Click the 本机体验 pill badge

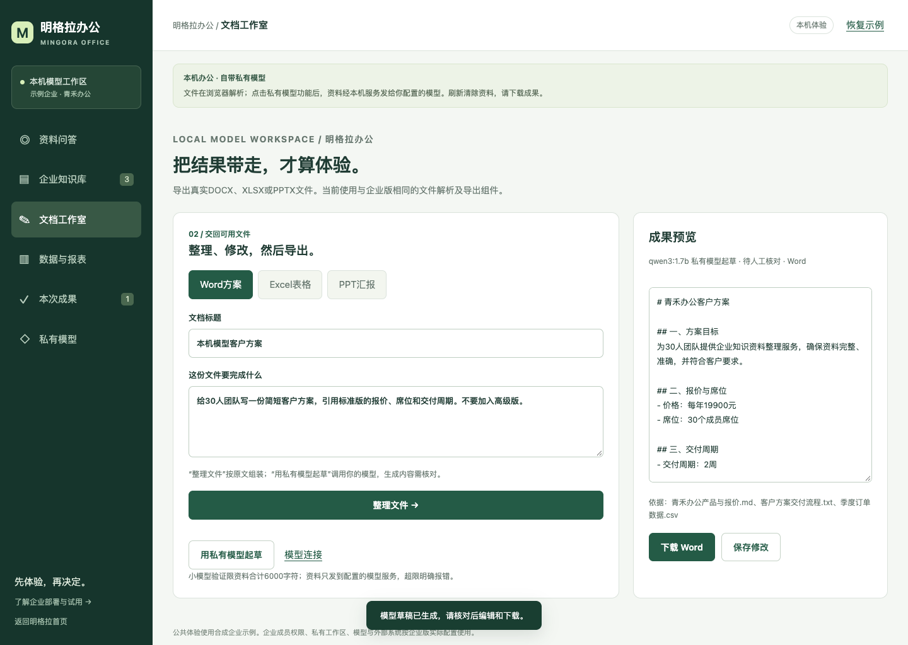[812, 25]
